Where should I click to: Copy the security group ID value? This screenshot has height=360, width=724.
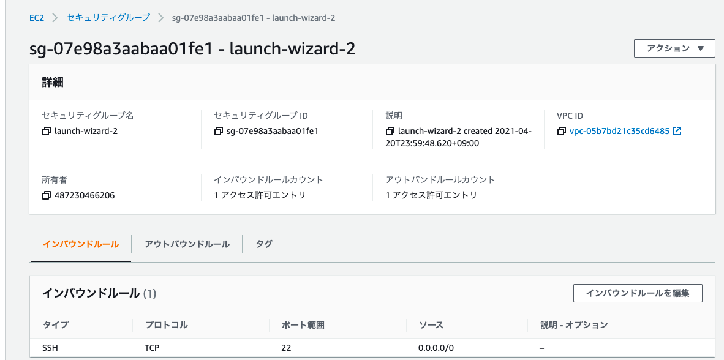point(219,131)
